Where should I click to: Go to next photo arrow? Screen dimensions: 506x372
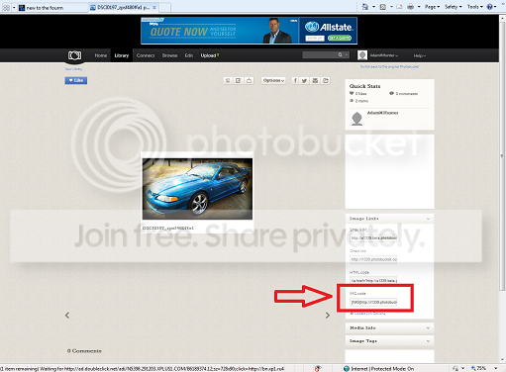328,316
